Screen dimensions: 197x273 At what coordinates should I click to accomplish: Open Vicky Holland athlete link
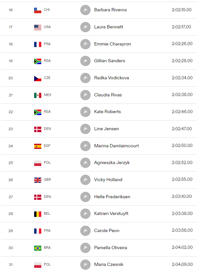click(x=108, y=180)
